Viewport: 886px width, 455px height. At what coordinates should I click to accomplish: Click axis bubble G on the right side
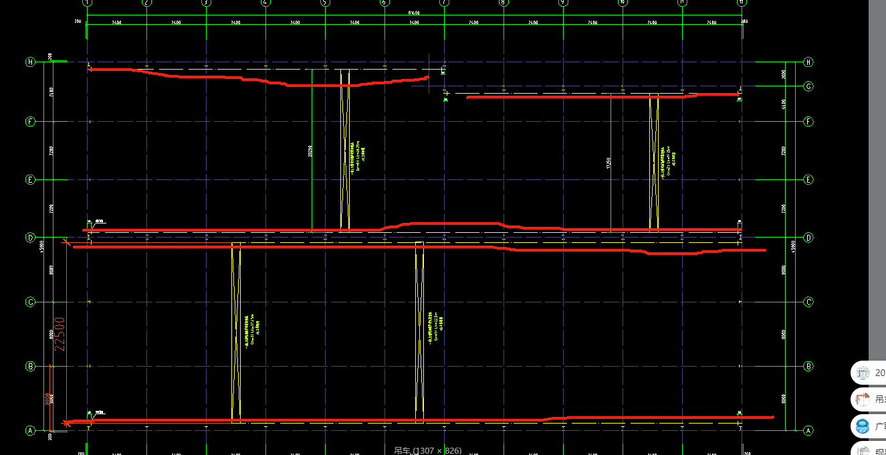[808, 86]
